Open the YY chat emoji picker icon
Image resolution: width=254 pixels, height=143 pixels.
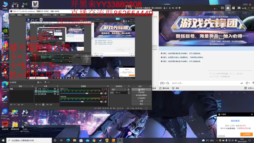coord(168,83)
